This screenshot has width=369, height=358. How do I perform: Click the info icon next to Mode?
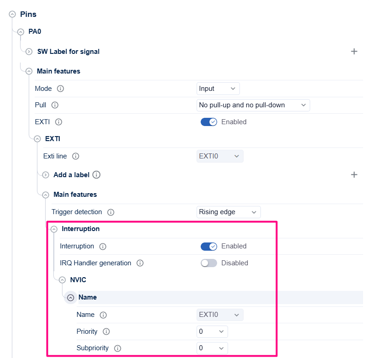tap(61, 89)
